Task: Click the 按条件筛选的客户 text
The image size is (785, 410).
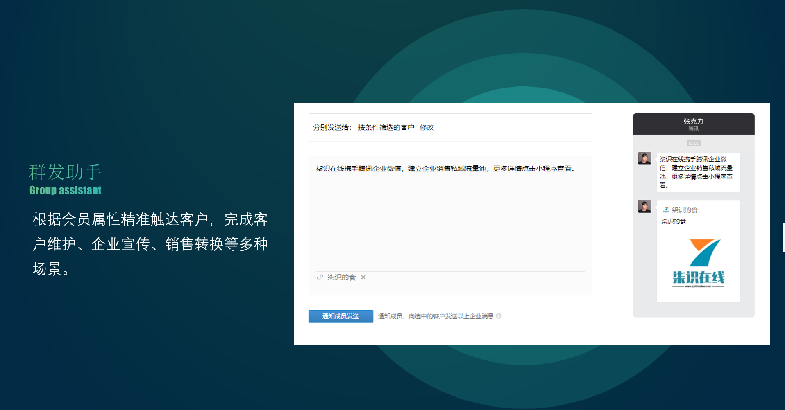Action: [386, 127]
